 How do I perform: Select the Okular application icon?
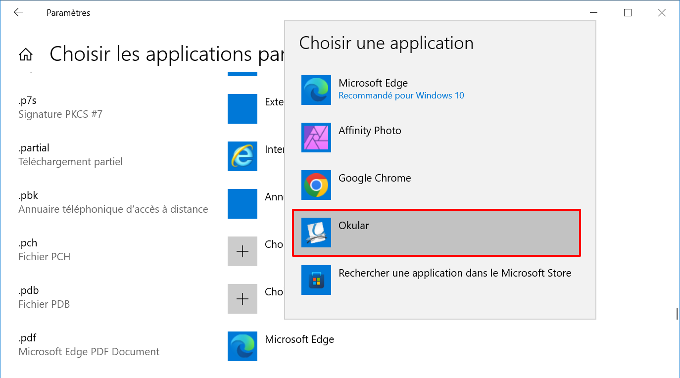pyautogui.click(x=316, y=233)
